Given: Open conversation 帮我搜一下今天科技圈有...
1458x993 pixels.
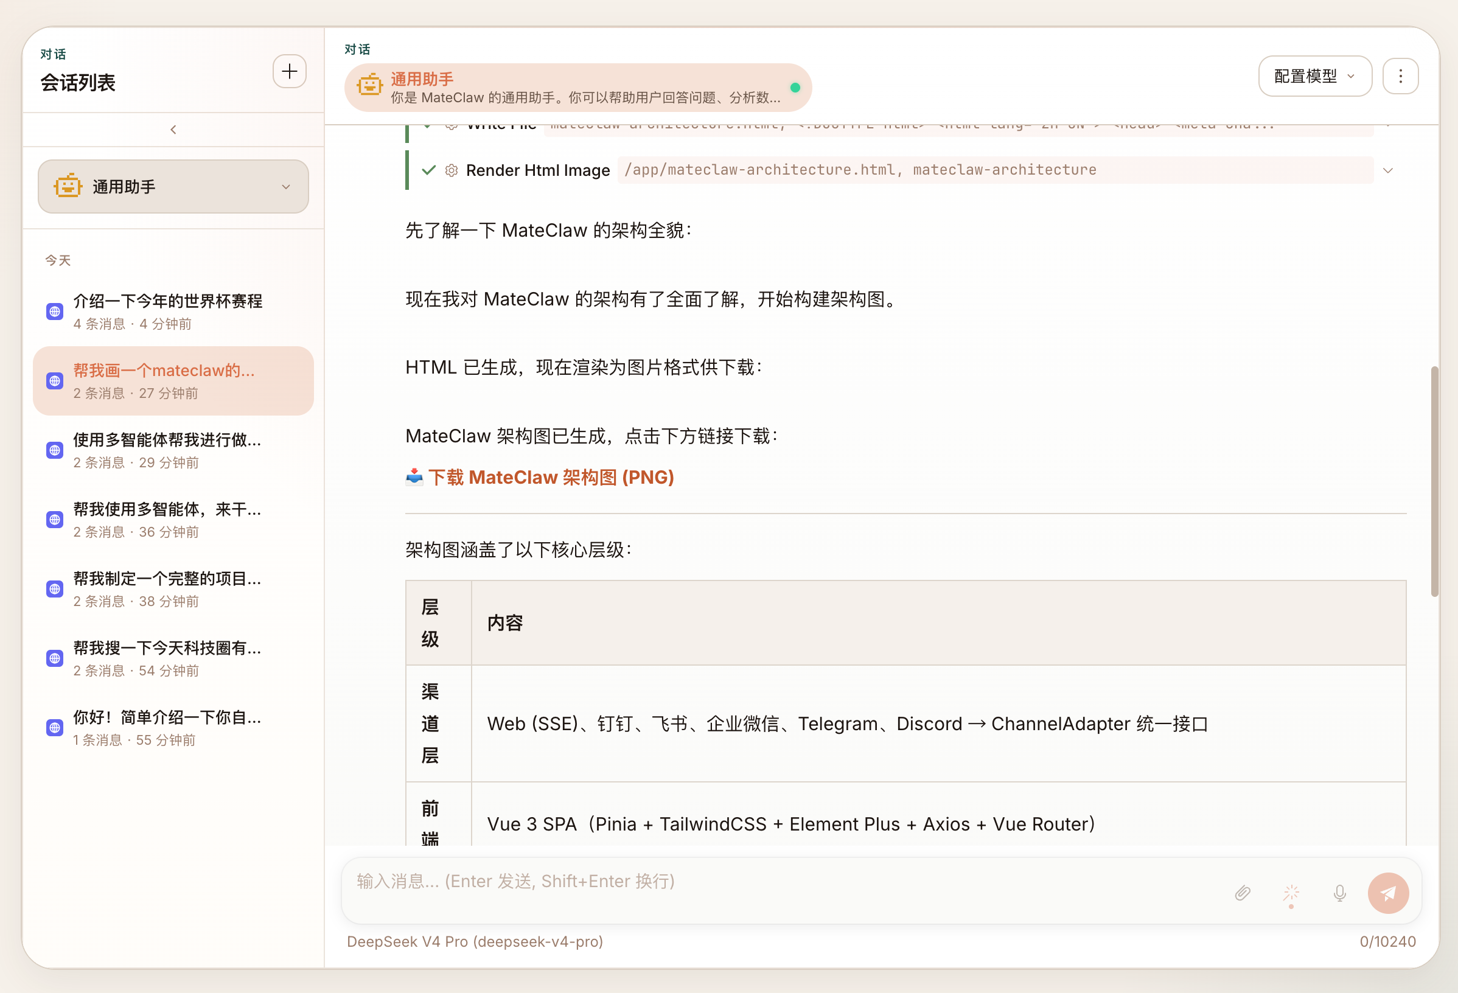Looking at the screenshot, I should tap(173, 658).
